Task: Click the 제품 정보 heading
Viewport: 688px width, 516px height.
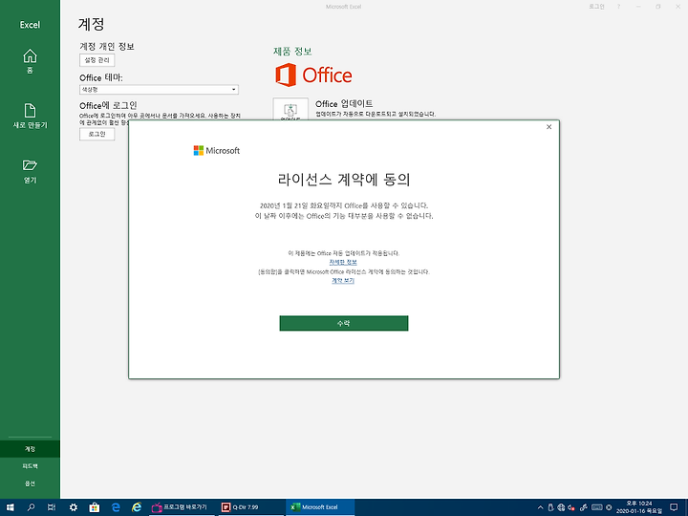Action: pyautogui.click(x=292, y=52)
